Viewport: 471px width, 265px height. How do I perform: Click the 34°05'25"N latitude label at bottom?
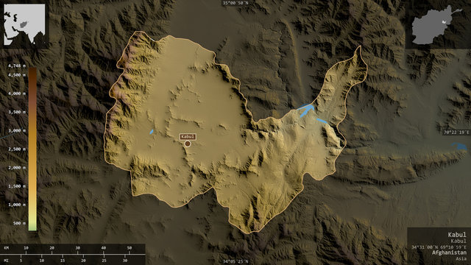point(235,261)
